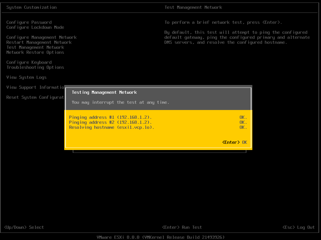Open View System Logs
The image size is (321, 240).
26,77
